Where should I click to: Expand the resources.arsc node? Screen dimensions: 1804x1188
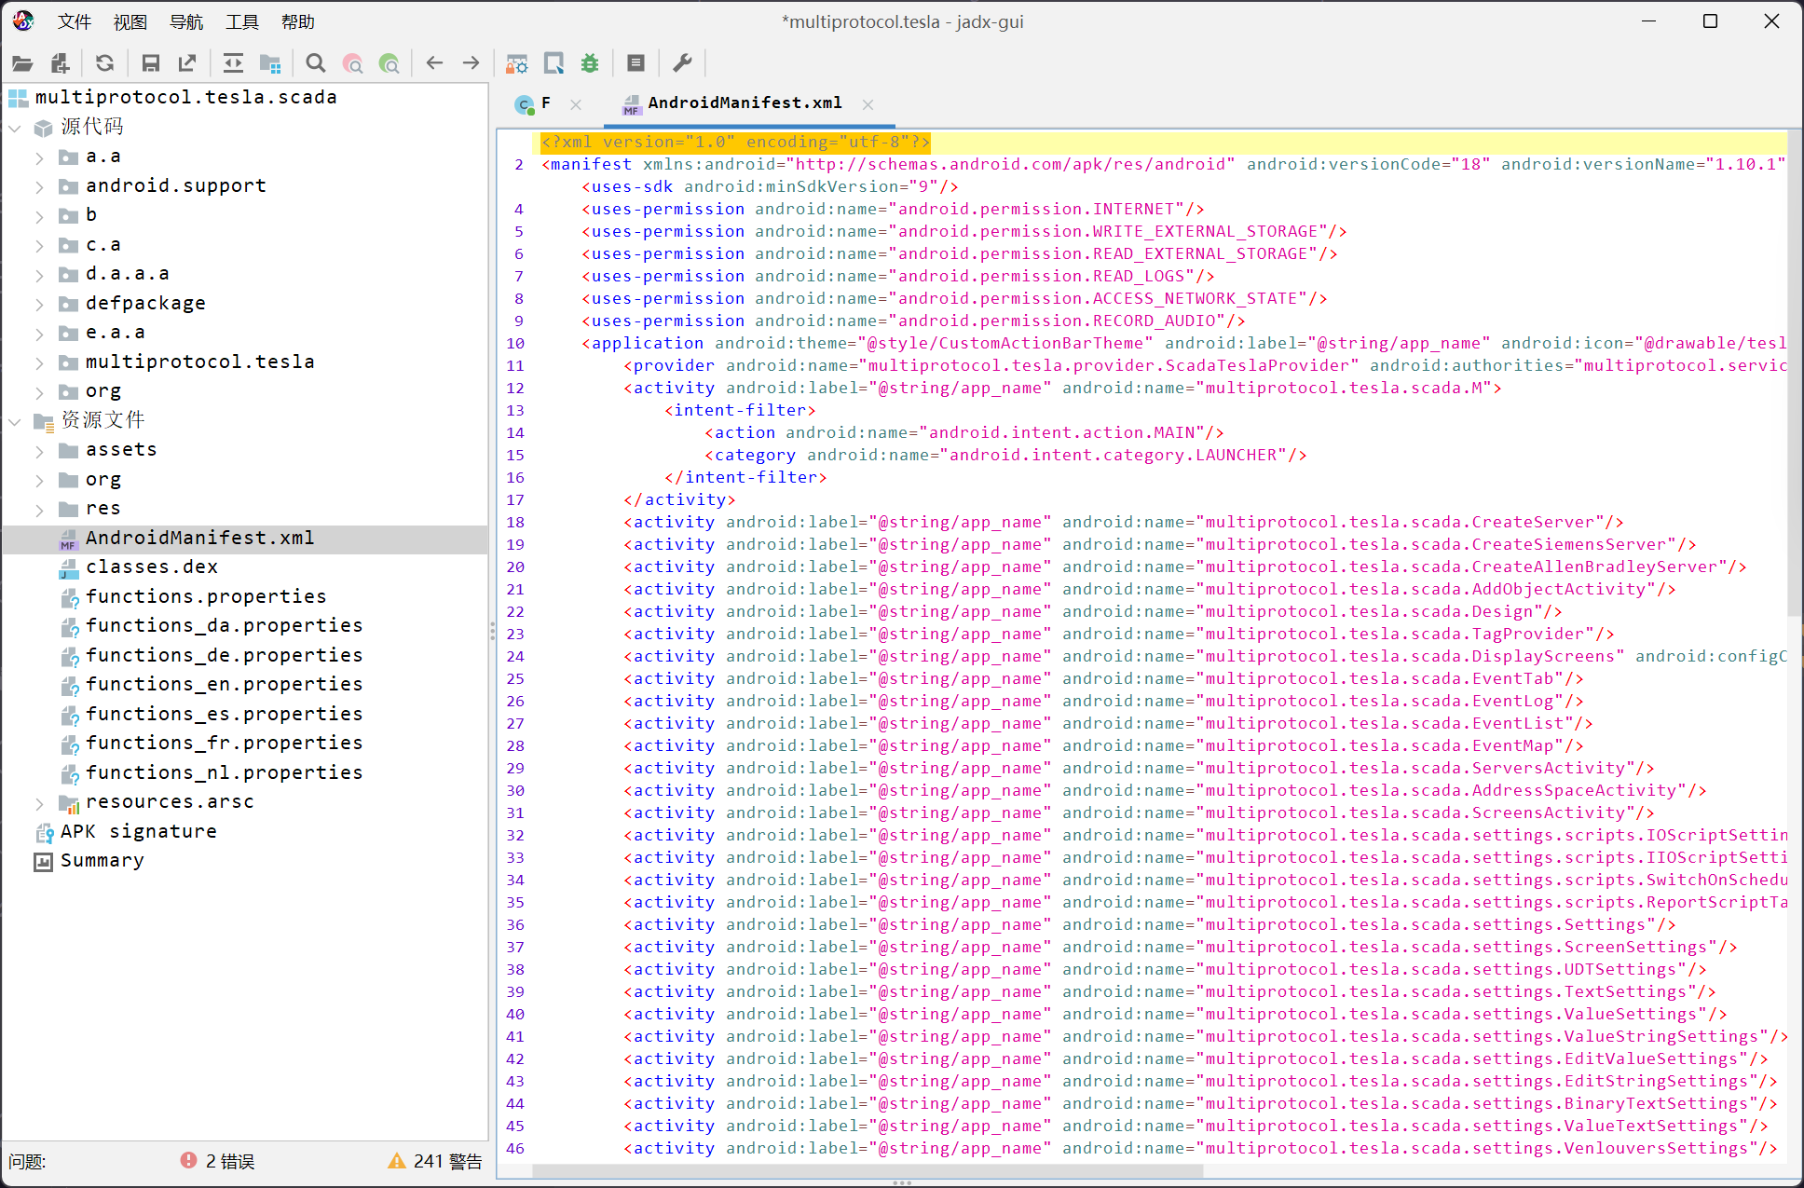pyautogui.click(x=39, y=803)
